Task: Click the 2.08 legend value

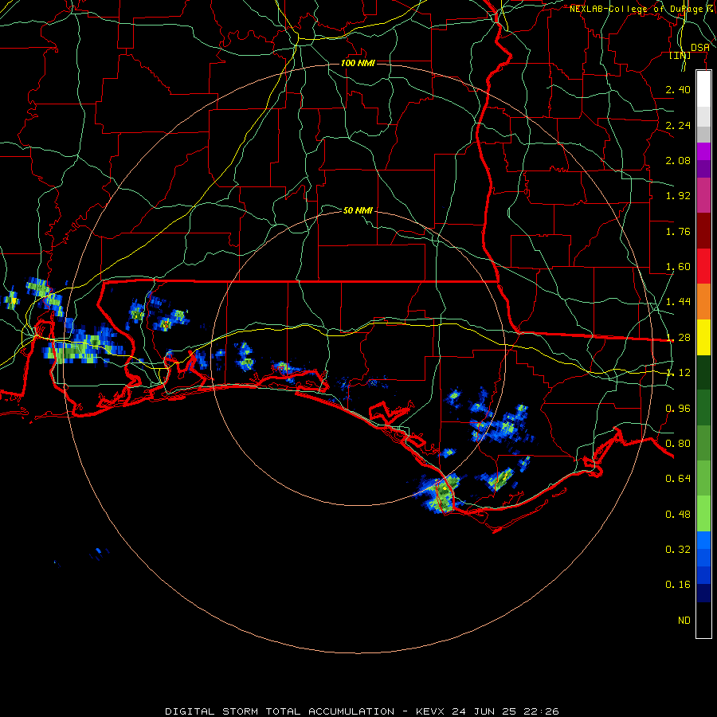Action: click(x=678, y=160)
